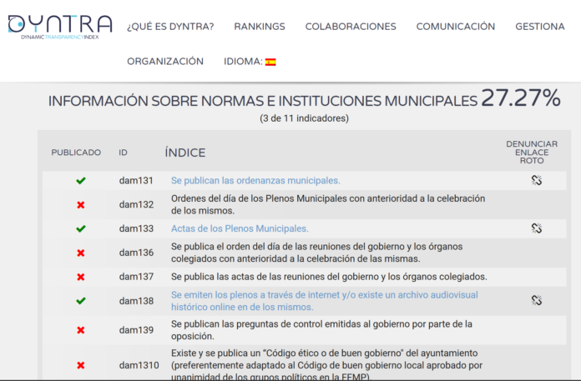Open link about plenos emitted via internet
The image size is (581, 381).
click(x=325, y=301)
